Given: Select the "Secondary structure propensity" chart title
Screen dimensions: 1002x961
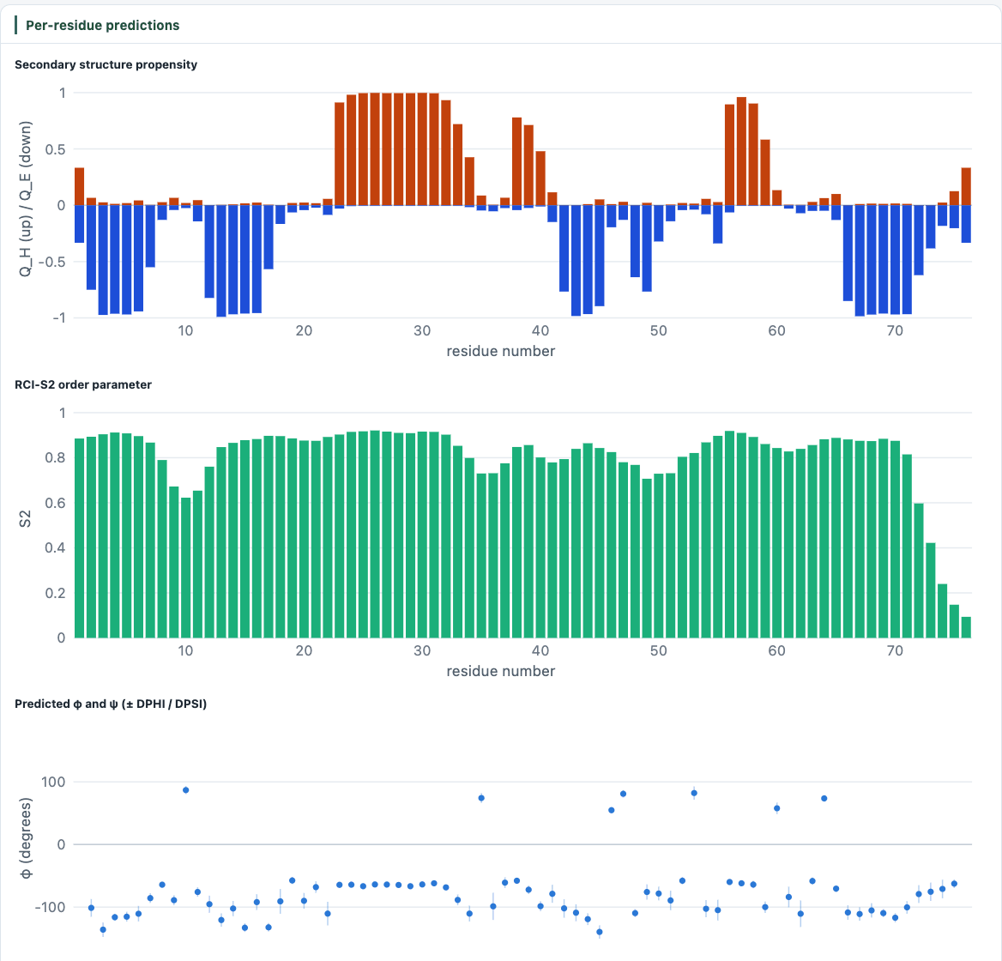Looking at the screenshot, I should (106, 64).
